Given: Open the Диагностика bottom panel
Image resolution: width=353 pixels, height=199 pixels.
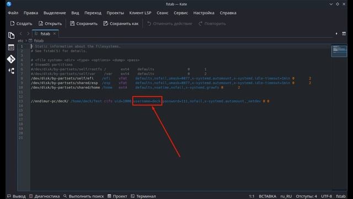Looking at the screenshot, I should (45, 196).
